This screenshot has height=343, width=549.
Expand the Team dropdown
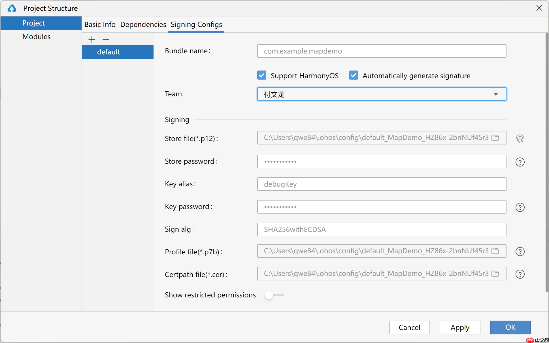point(495,94)
